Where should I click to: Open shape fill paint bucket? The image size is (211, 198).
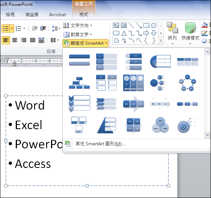coord(205,25)
